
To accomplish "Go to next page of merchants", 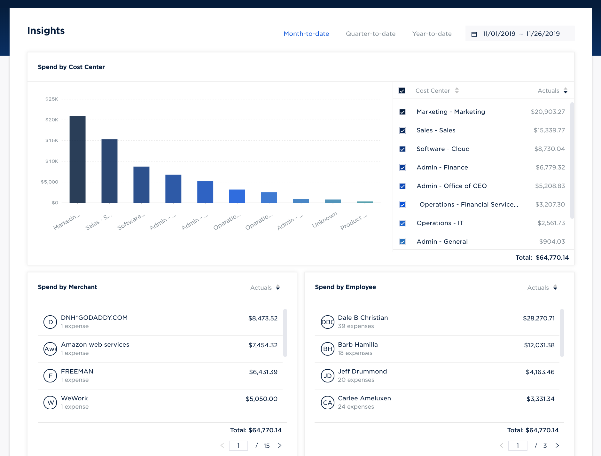I will click(x=280, y=445).
